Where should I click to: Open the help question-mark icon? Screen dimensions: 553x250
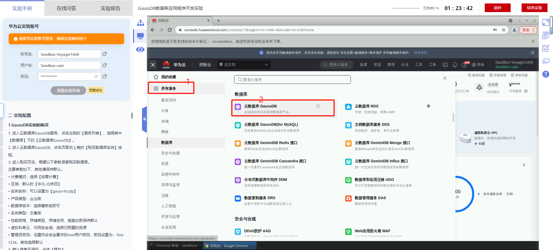(546, 74)
